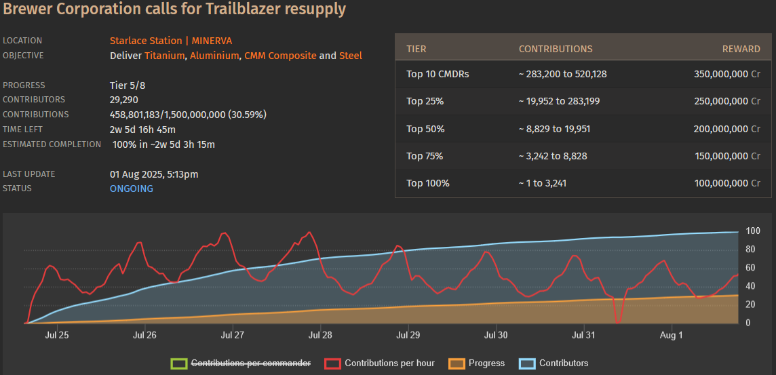
Task: Click the 'ONGOING' status text
Action: [x=131, y=189]
